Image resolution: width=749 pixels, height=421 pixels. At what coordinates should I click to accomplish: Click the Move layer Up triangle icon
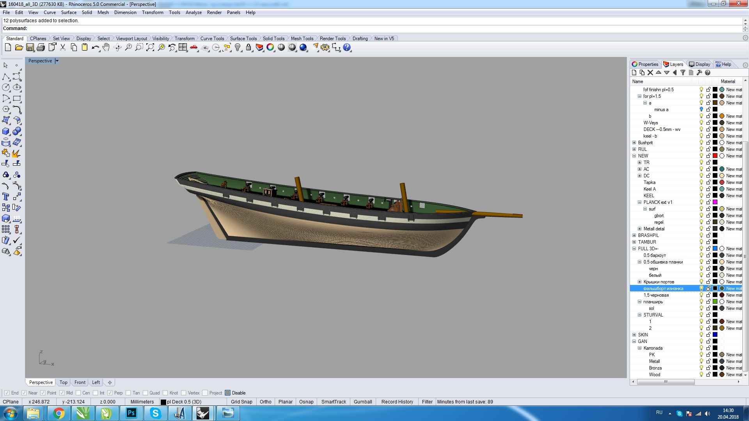pos(658,73)
